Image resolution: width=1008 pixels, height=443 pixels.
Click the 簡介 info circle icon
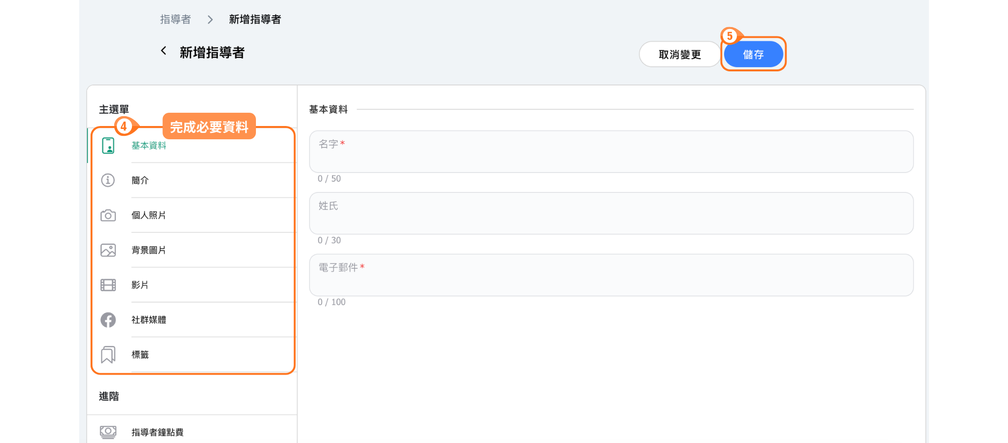coord(108,180)
